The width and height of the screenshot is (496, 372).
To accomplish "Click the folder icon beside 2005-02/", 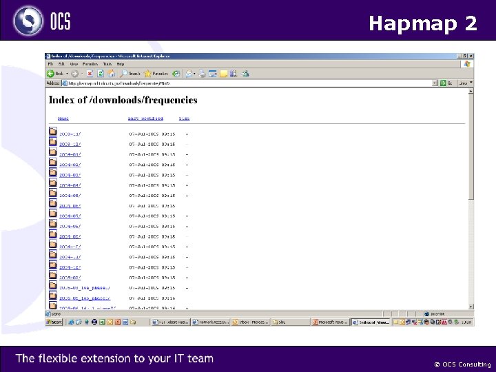I will 53,275.
